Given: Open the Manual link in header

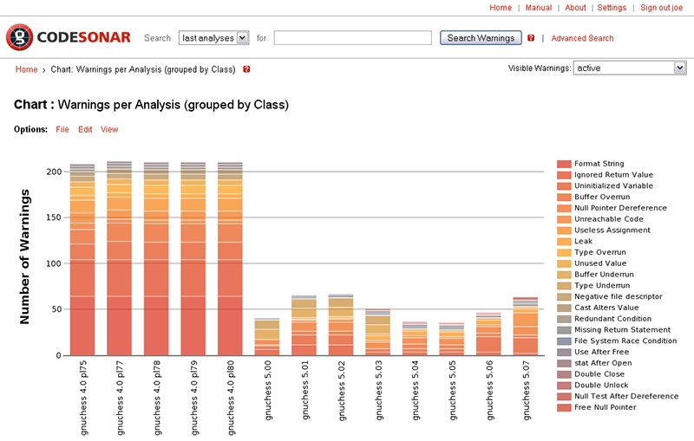Looking at the screenshot, I should (x=539, y=8).
